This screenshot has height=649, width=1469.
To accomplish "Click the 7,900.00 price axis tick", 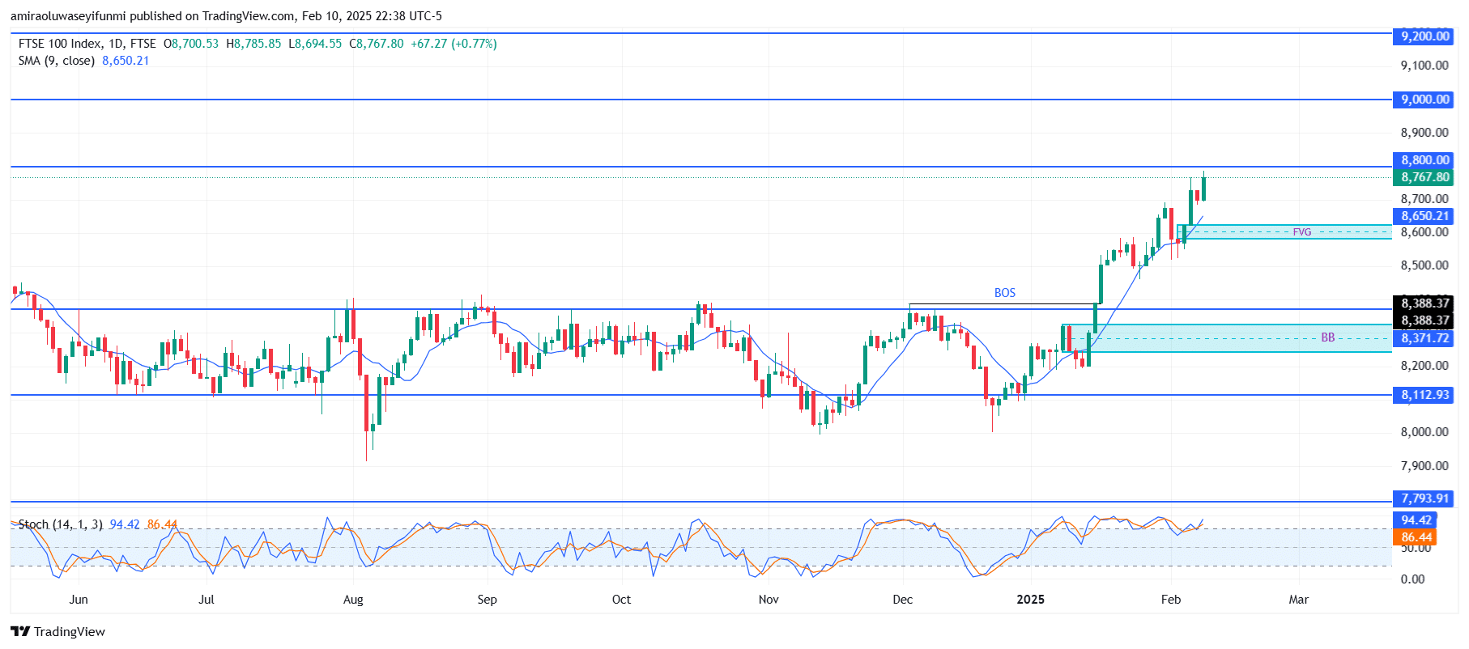I will (1424, 466).
